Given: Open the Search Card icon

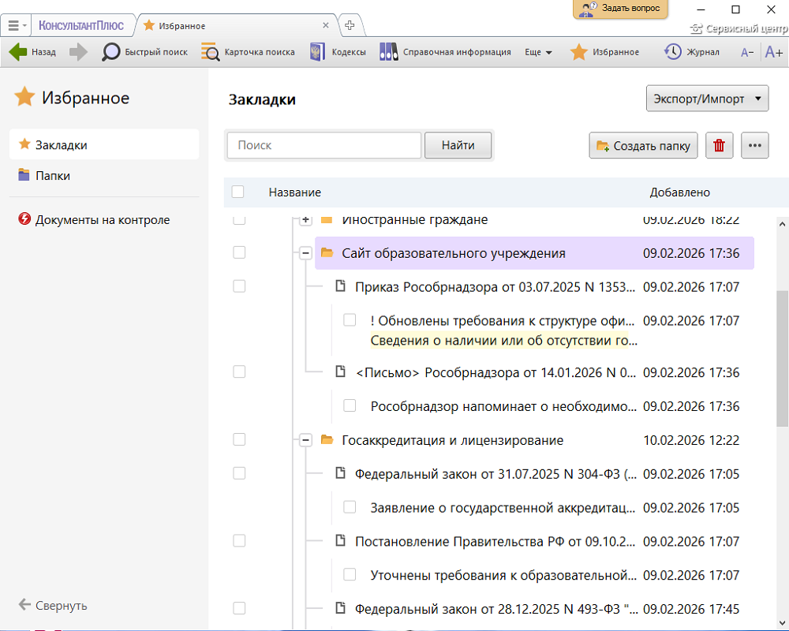Looking at the screenshot, I should click(210, 52).
